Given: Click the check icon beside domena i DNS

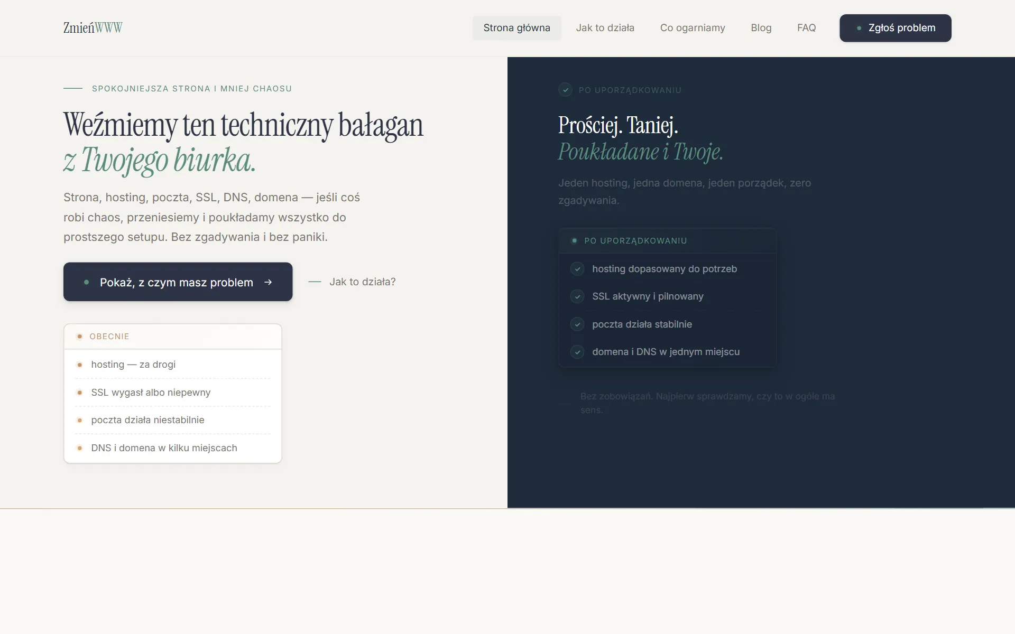Looking at the screenshot, I should [x=577, y=352].
